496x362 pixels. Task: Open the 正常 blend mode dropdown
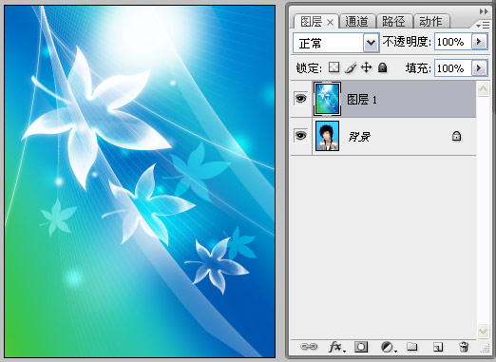(371, 43)
